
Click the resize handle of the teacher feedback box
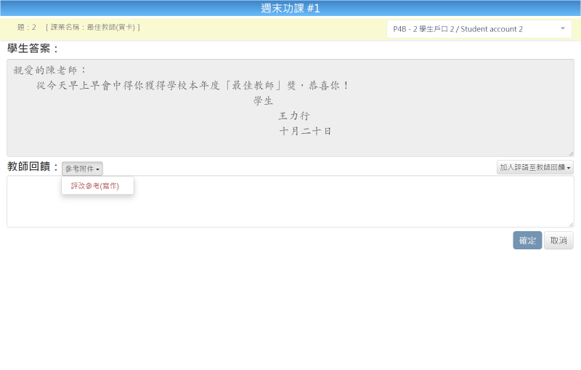click(571, 224)
